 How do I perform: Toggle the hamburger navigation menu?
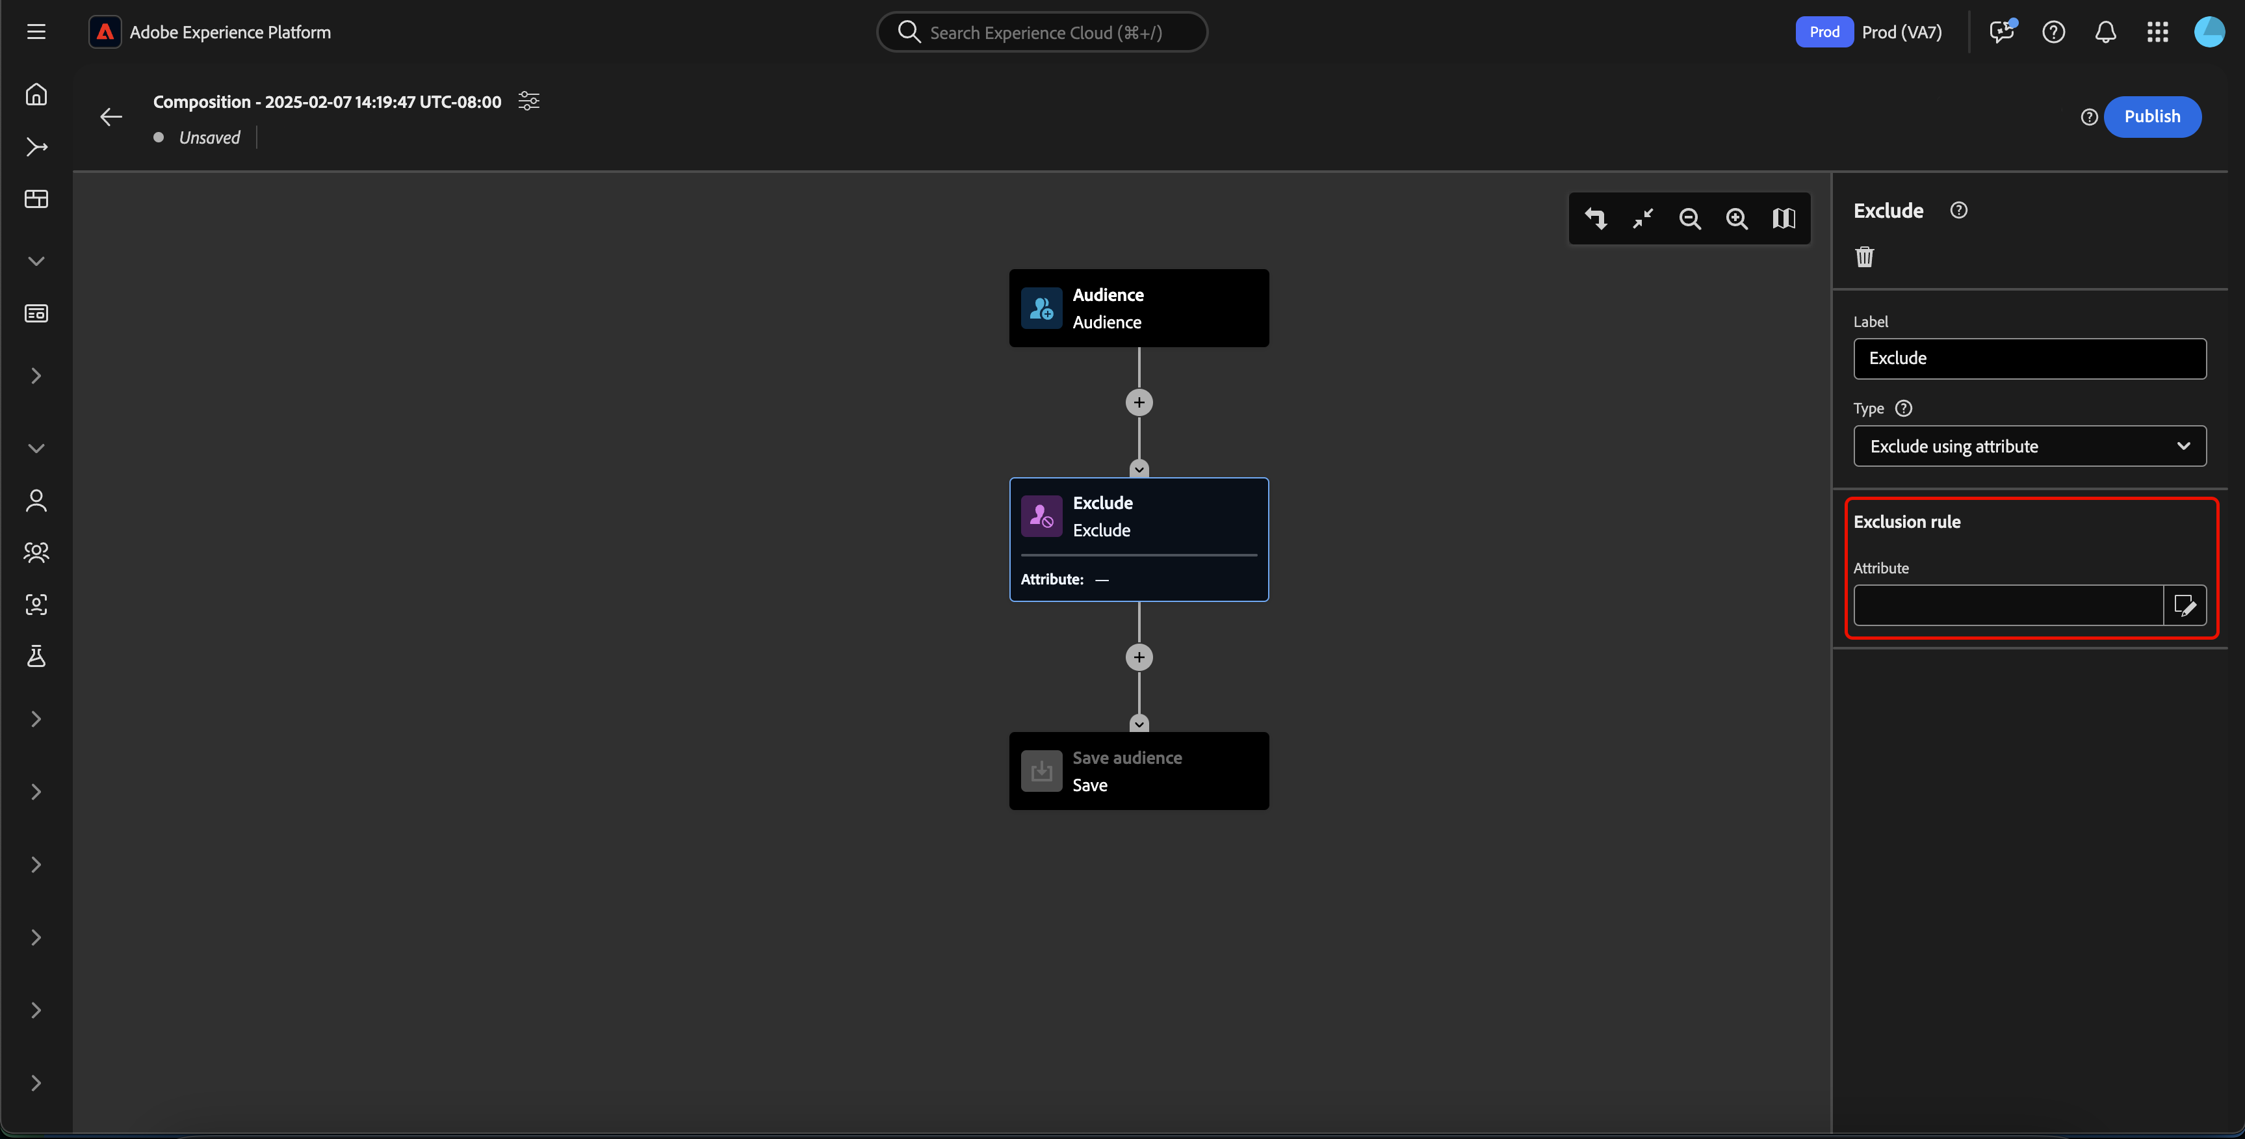36,33
